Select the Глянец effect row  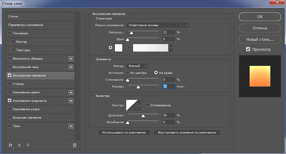coord(40,84)
